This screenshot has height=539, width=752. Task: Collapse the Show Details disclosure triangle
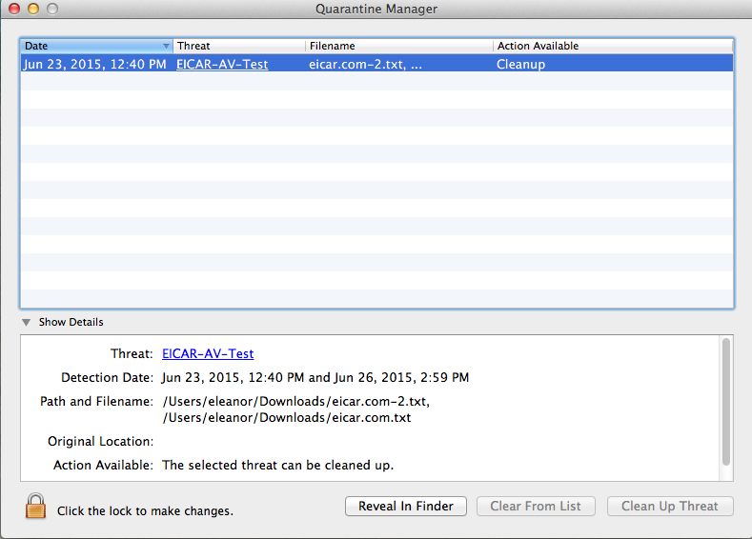(27, 323)
